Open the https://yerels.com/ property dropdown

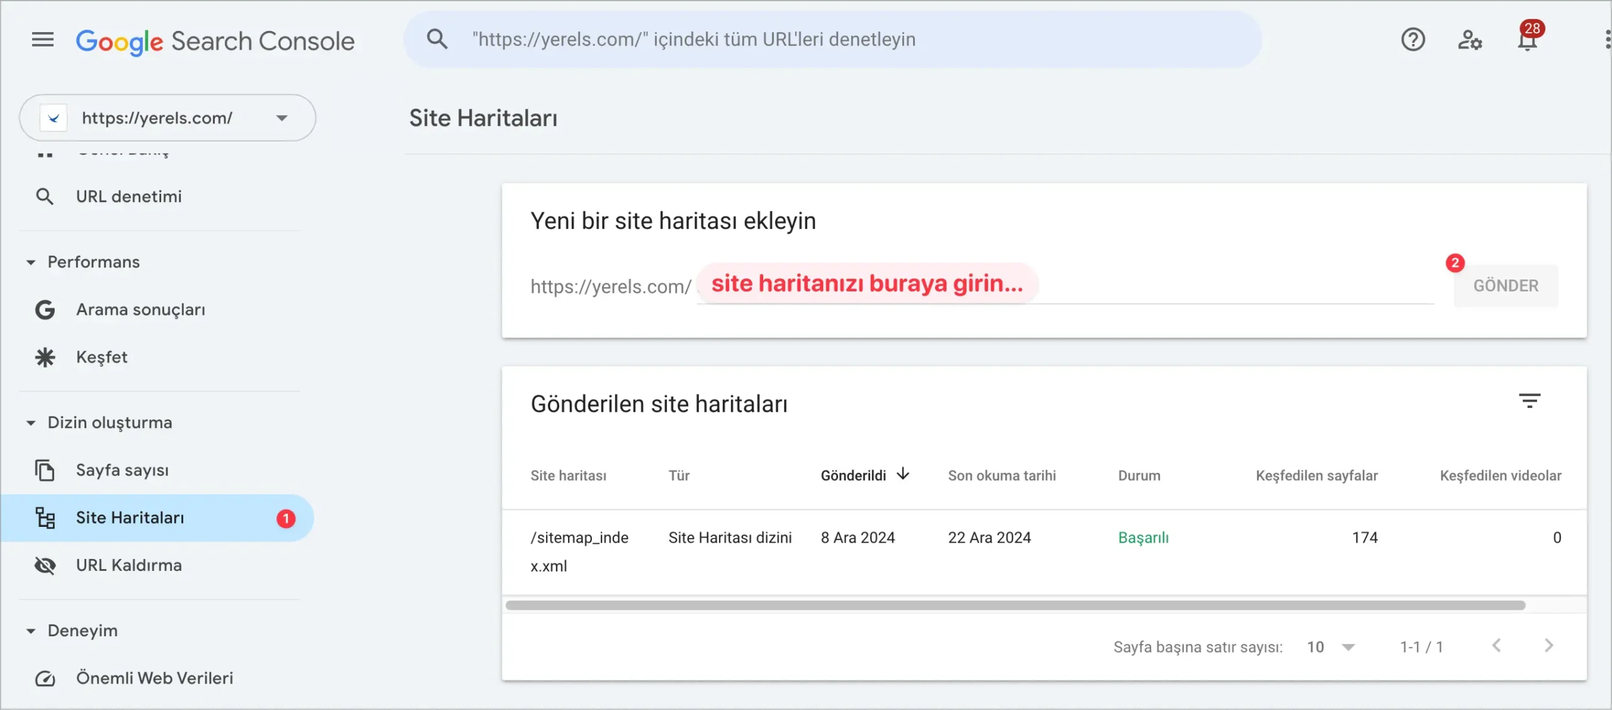point(167,118)
